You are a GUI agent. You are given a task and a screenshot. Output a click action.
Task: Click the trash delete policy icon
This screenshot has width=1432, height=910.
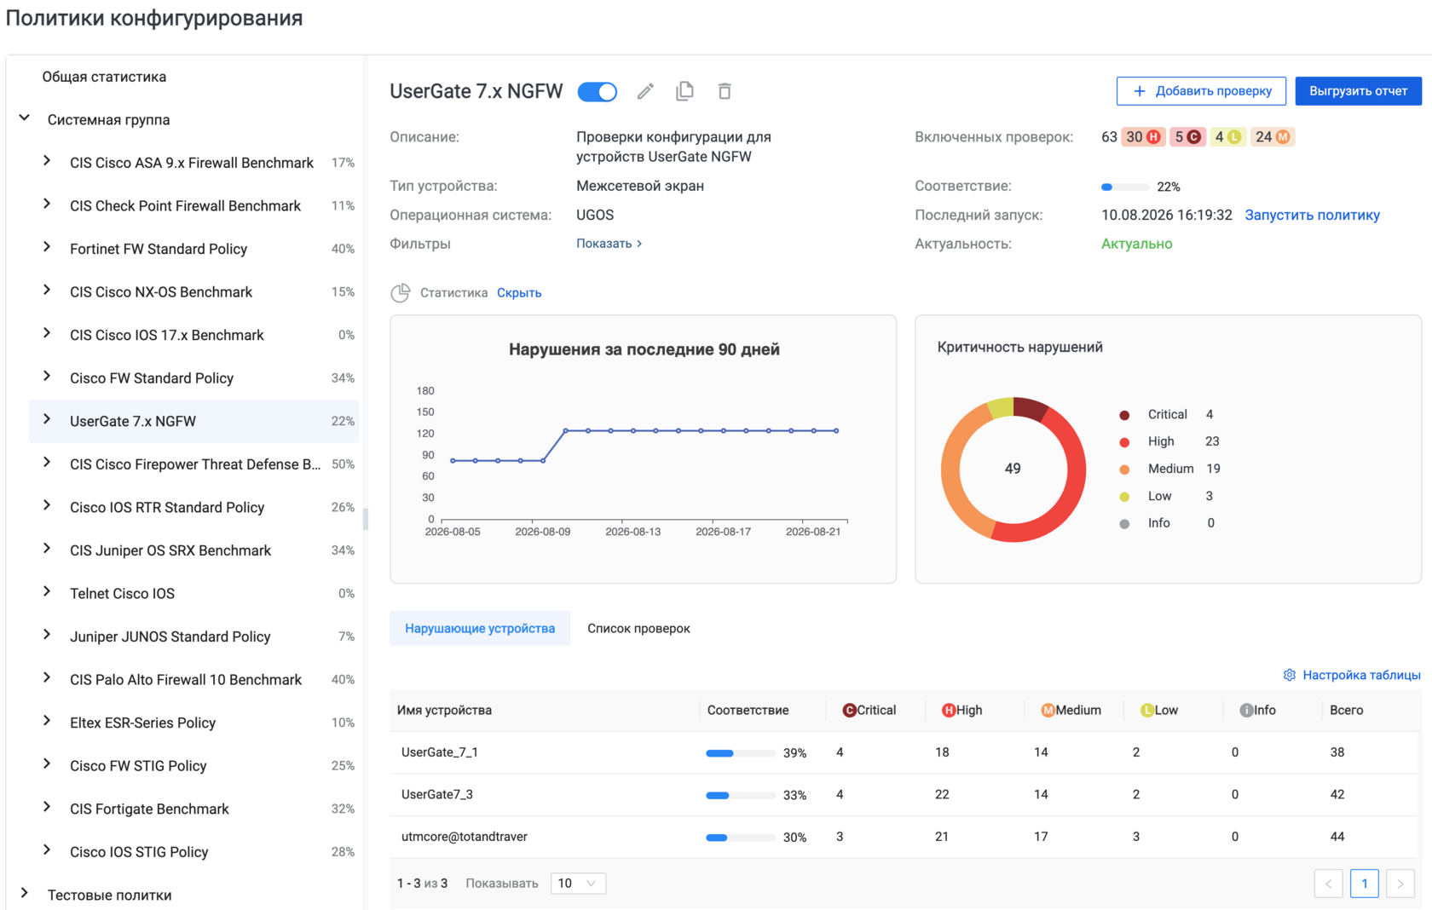click(x=725, y=91)
